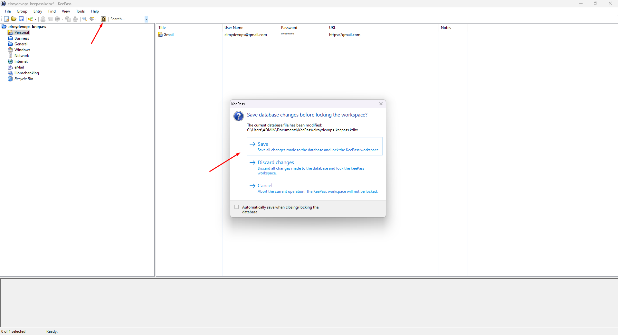Viewport: 618px width, 335px height.
Task: Select the Personal group in tree
Action: tap(22, 33)
